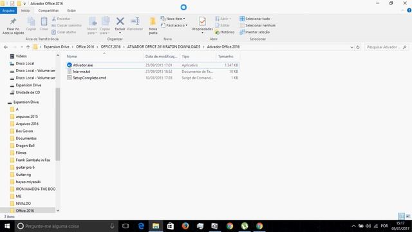This screenshot has height=232, width=412.
Task: Open Microsoft Edge from the taskbar
Action: (x=141, y=226)
